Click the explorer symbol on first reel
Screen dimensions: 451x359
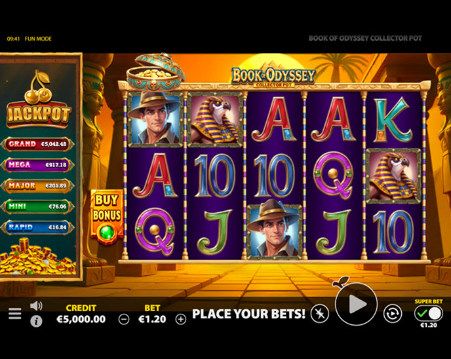click(x=155, y=119)
